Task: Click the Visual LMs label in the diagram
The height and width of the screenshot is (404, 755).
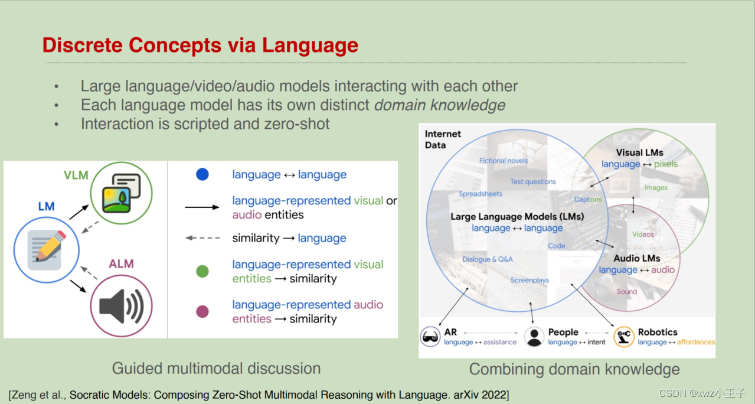Action: coord(639,152)
